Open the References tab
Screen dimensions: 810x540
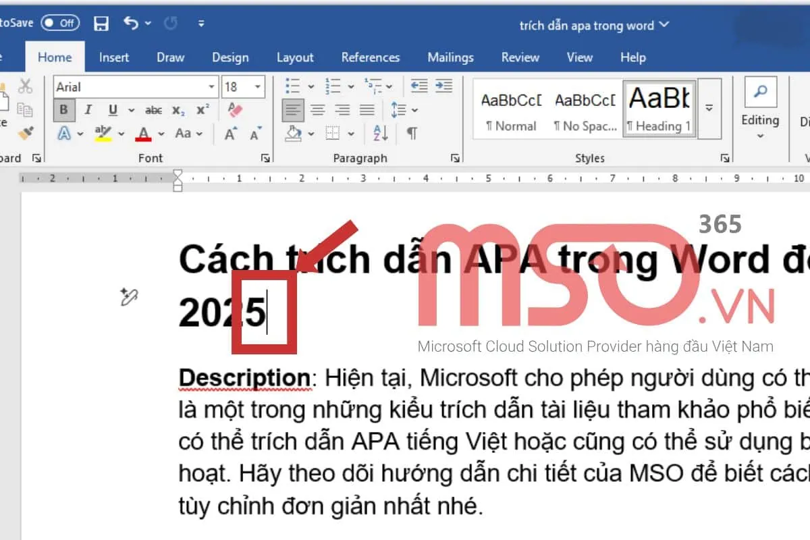(370, 57)
